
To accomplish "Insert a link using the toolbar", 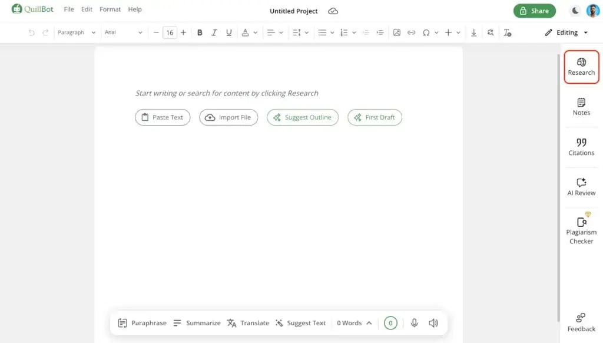I will pyautogui.click(x=411, y=32).
